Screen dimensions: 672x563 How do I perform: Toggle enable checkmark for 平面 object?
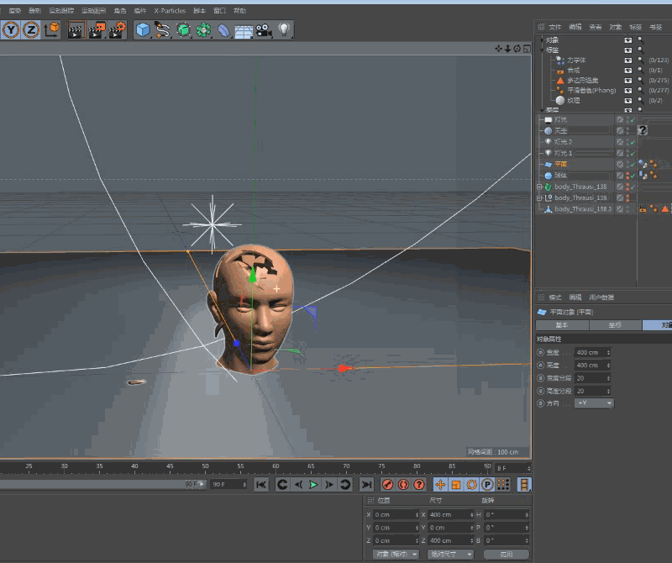(633, 164)
